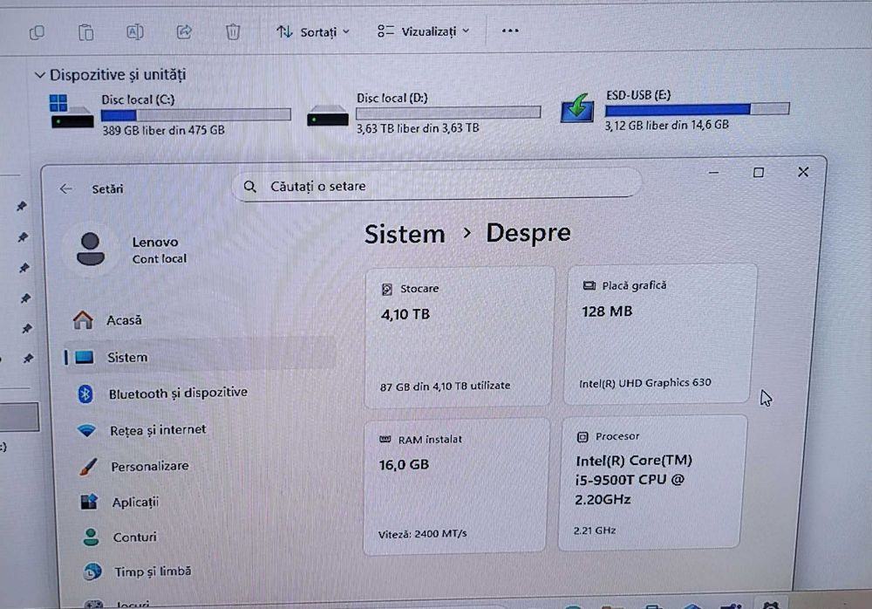Click the Despre breadcrumb heading
Screen dimensions: 872x609
[x=528, y=233]
